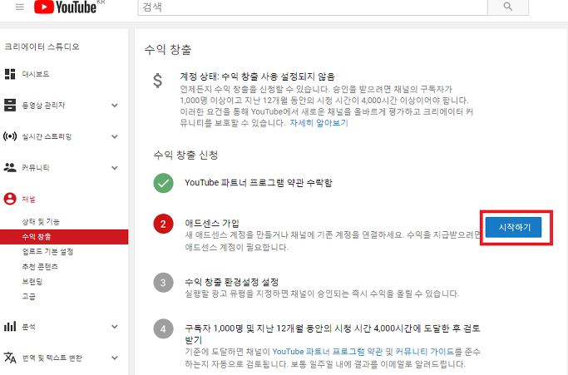Open 브랜딩 submenu item
This screenshot has height=375, width=568.
click(x=32, y=282)
